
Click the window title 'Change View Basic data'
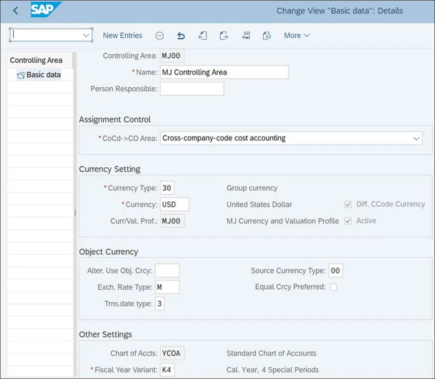340,11
